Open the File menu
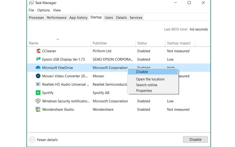 click(31, 10)
